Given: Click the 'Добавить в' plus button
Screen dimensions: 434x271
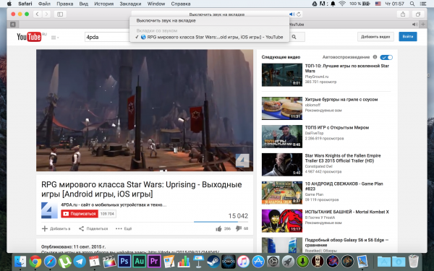Looking at the screenshot, I should tap(56, 228).
